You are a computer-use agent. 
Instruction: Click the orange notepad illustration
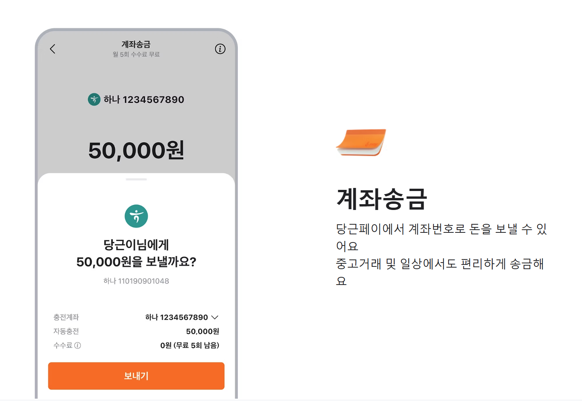click(x=361, y=142)
